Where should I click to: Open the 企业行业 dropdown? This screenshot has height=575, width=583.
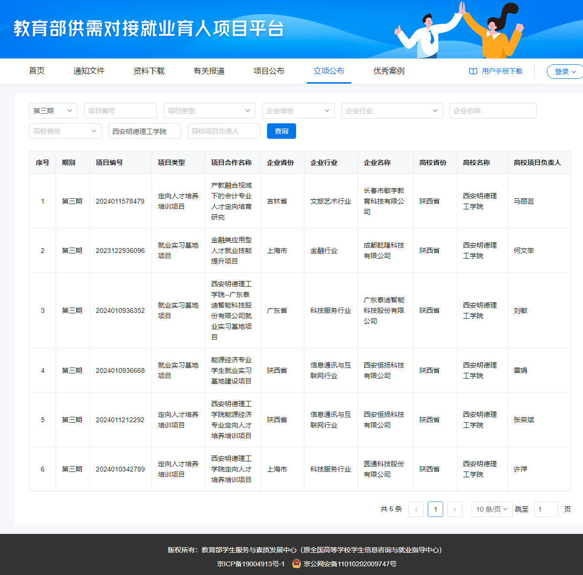[392, 111]
